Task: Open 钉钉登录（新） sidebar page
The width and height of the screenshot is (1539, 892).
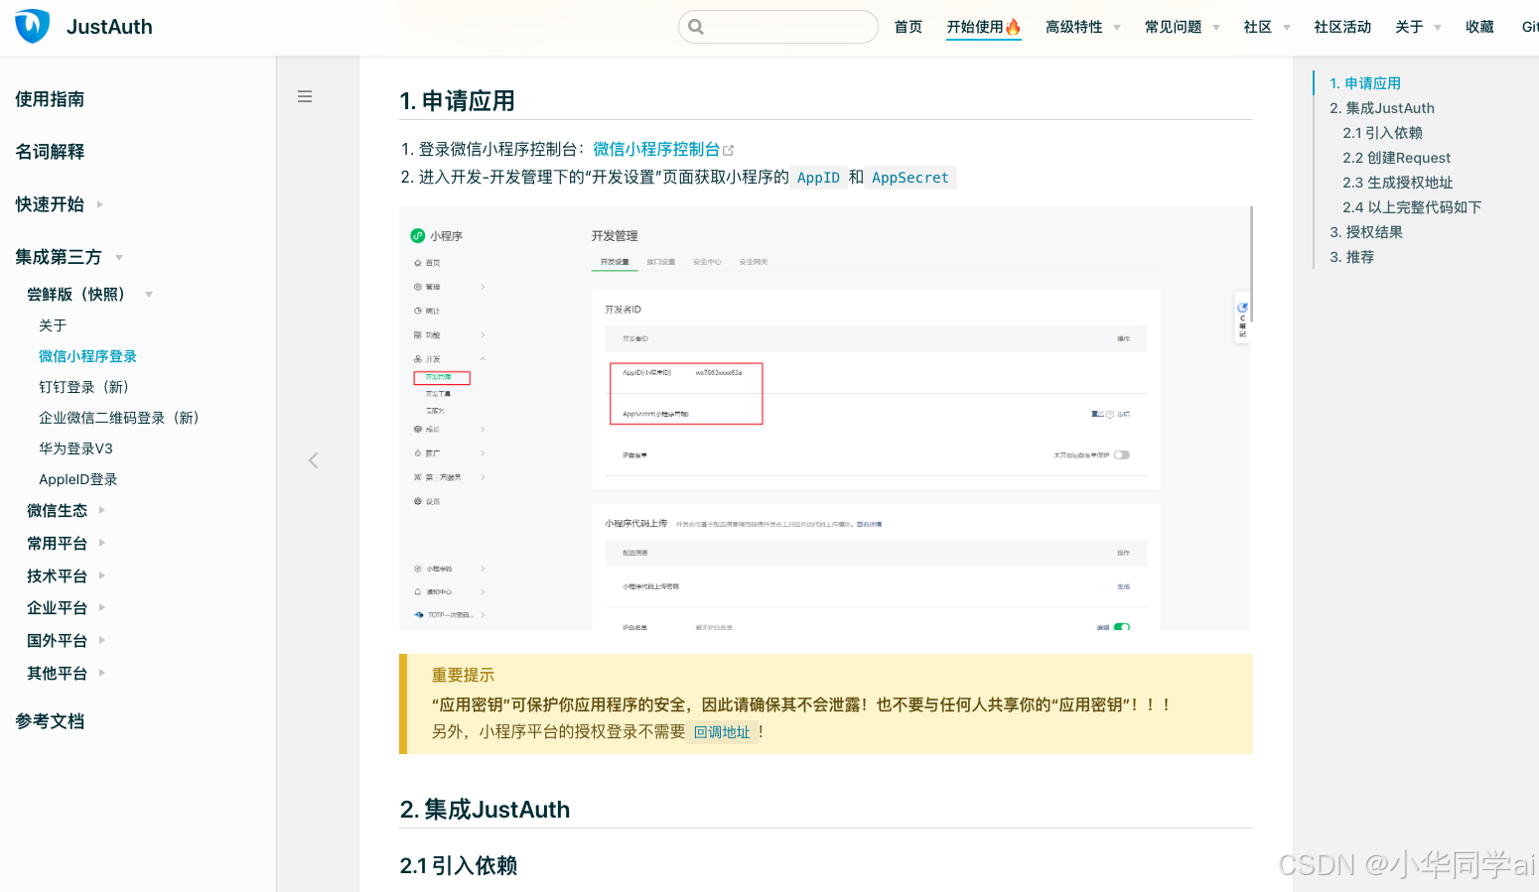Action: [x=83, y=387]
